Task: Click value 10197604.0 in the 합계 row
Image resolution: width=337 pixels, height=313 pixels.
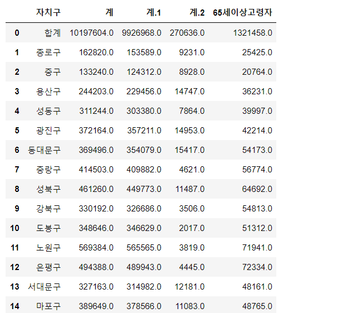Action: coord(91,33)
